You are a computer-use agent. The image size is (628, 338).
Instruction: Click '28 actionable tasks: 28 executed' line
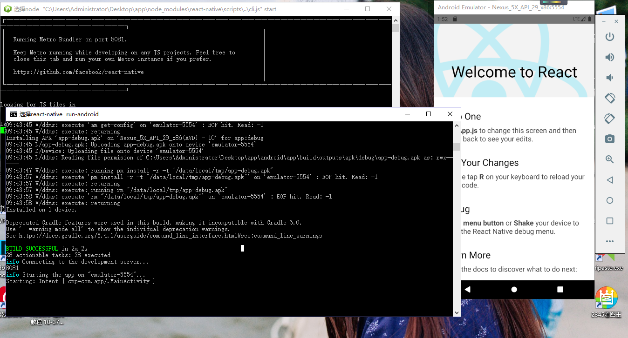[58, 255]
